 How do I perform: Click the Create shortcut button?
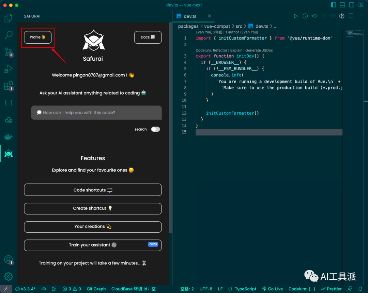[x=93, y=208]
